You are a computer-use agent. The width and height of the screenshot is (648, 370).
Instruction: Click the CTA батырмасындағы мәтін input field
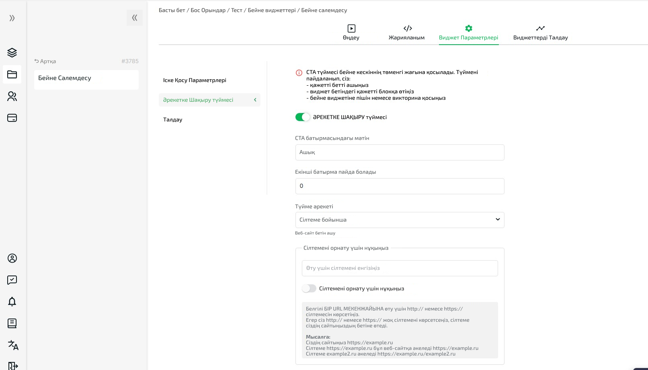tap(400, 152)
